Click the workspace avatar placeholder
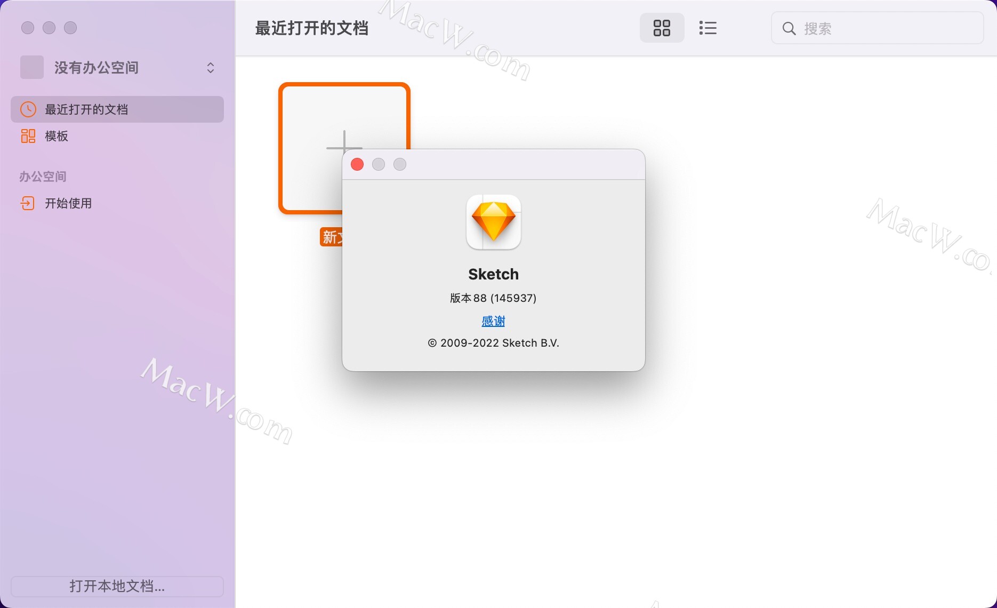 click(32, 67)
